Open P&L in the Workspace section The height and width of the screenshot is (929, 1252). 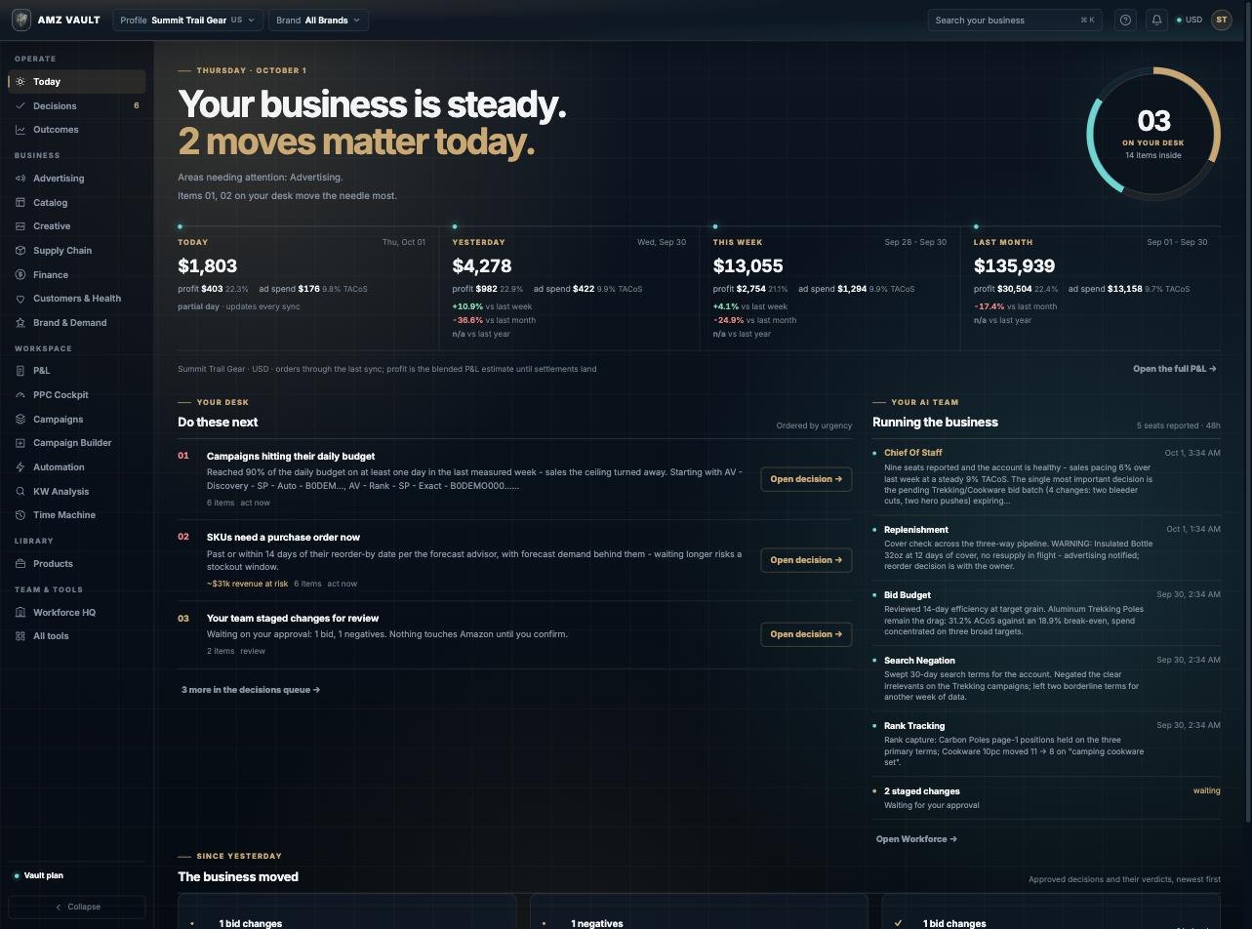77,371
